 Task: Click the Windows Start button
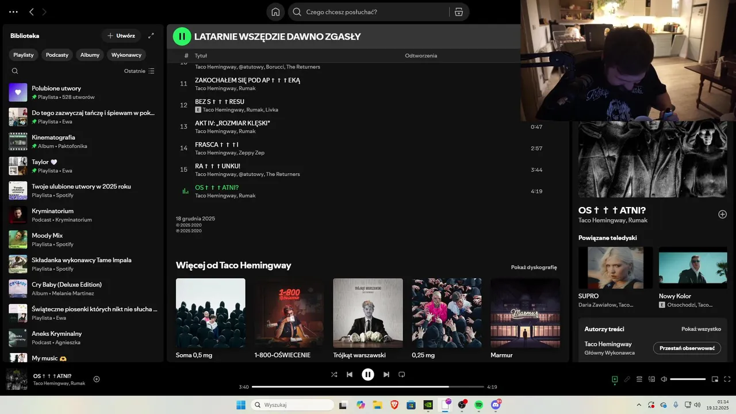pyautogui.click(x=241, y=405)
